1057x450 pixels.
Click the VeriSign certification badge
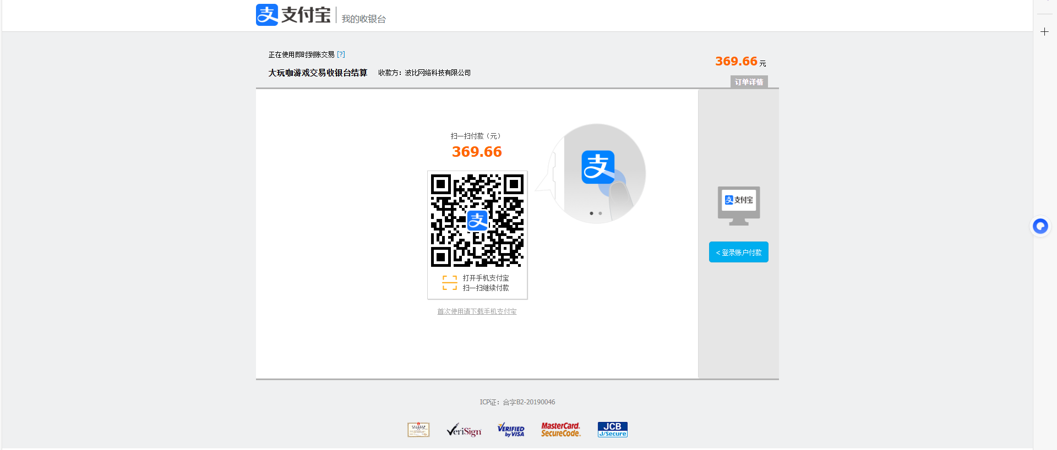pyautogui.click(x=464, y=430)
